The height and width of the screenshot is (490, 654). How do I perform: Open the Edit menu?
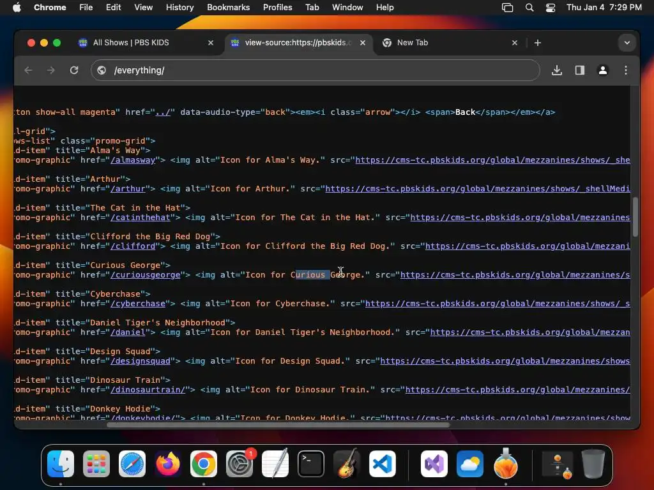114,8
